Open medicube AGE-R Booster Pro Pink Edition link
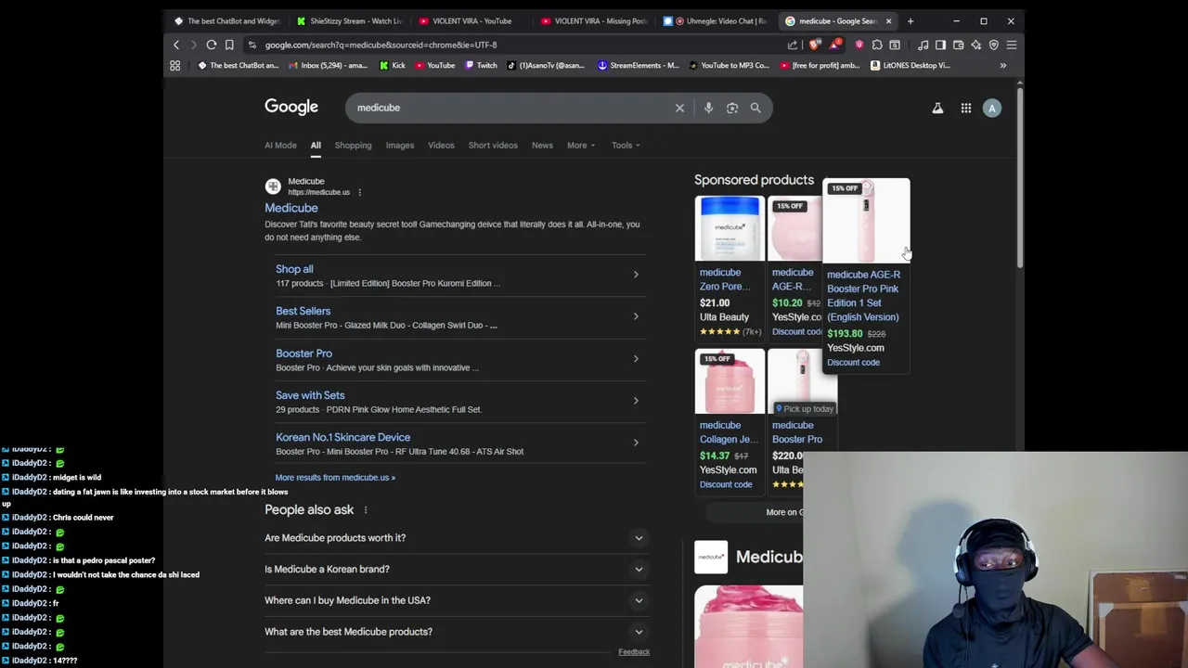This screenshot has width=1188, height=668. [x=863, y=295]
